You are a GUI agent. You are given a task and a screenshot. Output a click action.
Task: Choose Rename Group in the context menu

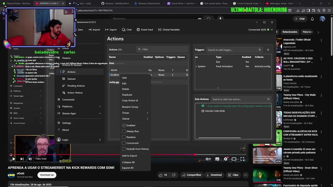[130, 107]
